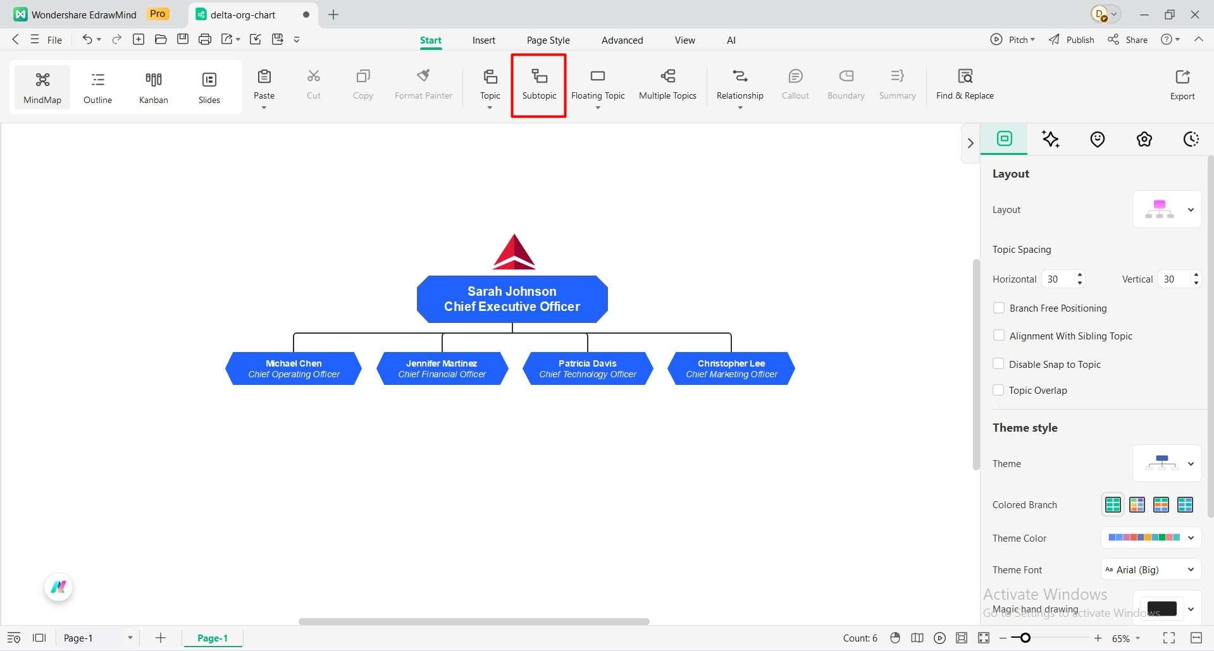Tick Disable Snap to Topic
This screenshot has width=1214, height=651.
pyautogui.click(x=999, y=363)
